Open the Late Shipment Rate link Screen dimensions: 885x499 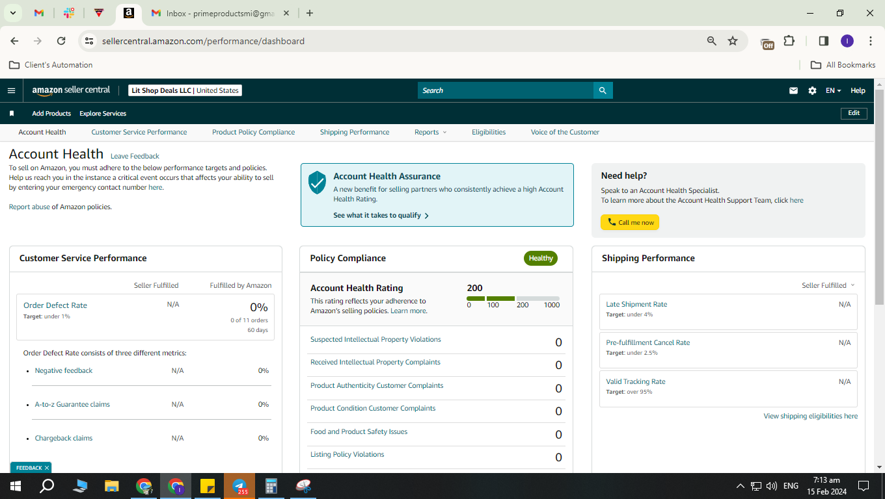636,304
